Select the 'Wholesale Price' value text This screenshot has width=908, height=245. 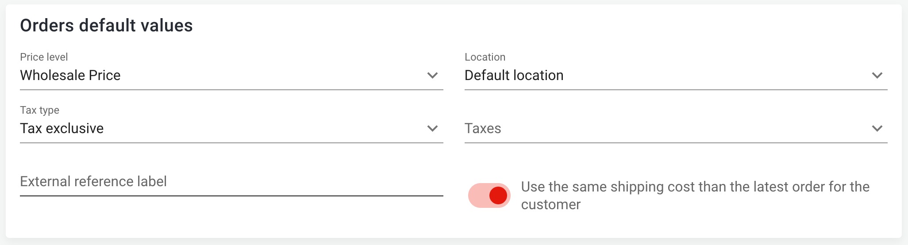point(70,76)
